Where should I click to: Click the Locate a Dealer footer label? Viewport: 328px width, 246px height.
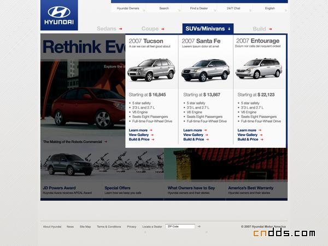(152, 226)
